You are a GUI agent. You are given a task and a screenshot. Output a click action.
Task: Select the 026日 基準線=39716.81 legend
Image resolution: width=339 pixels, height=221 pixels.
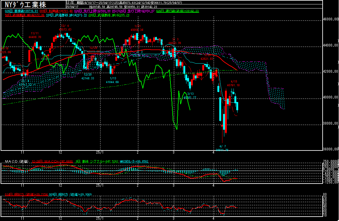[21, 11]
